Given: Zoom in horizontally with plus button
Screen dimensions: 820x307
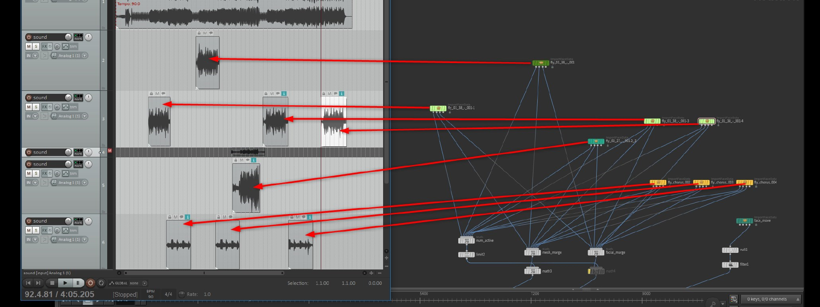Looking at the screenshot, I should pos(371,273).
